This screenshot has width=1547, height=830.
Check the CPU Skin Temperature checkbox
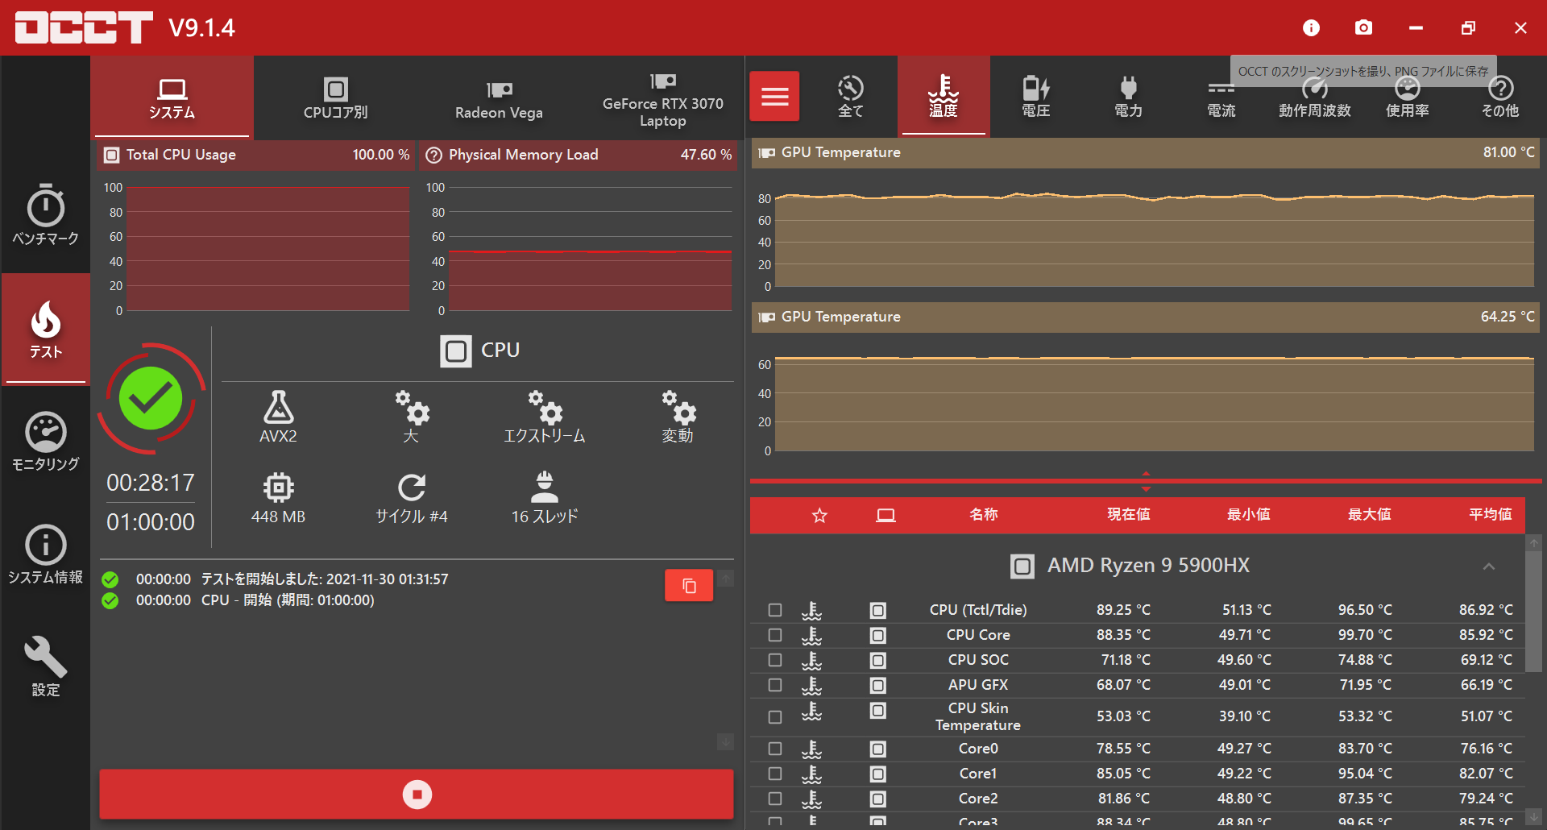(x=775, y=716)
